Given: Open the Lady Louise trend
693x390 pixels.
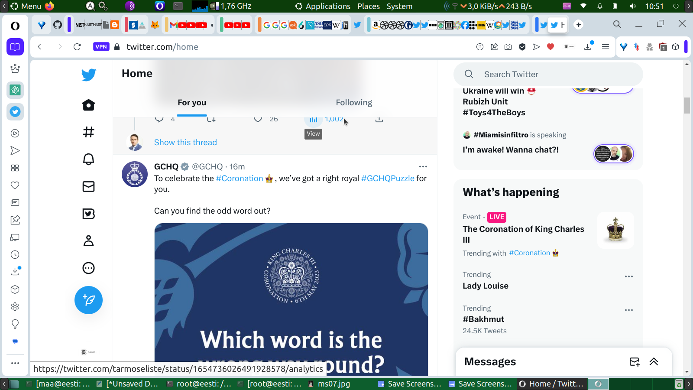Looking at the screenshot, I should (x=486, y=286).
